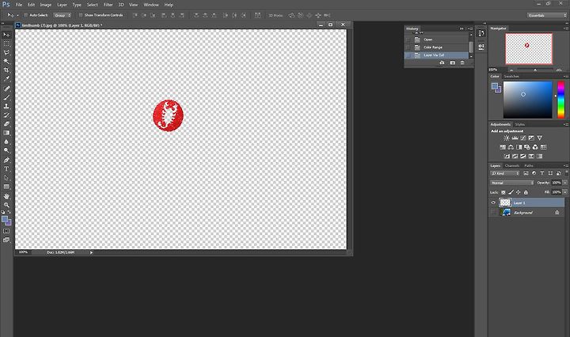This screenshot has height=337, width=570.
Task: Select the Eyedropper tool
Action: pos(6,78)
